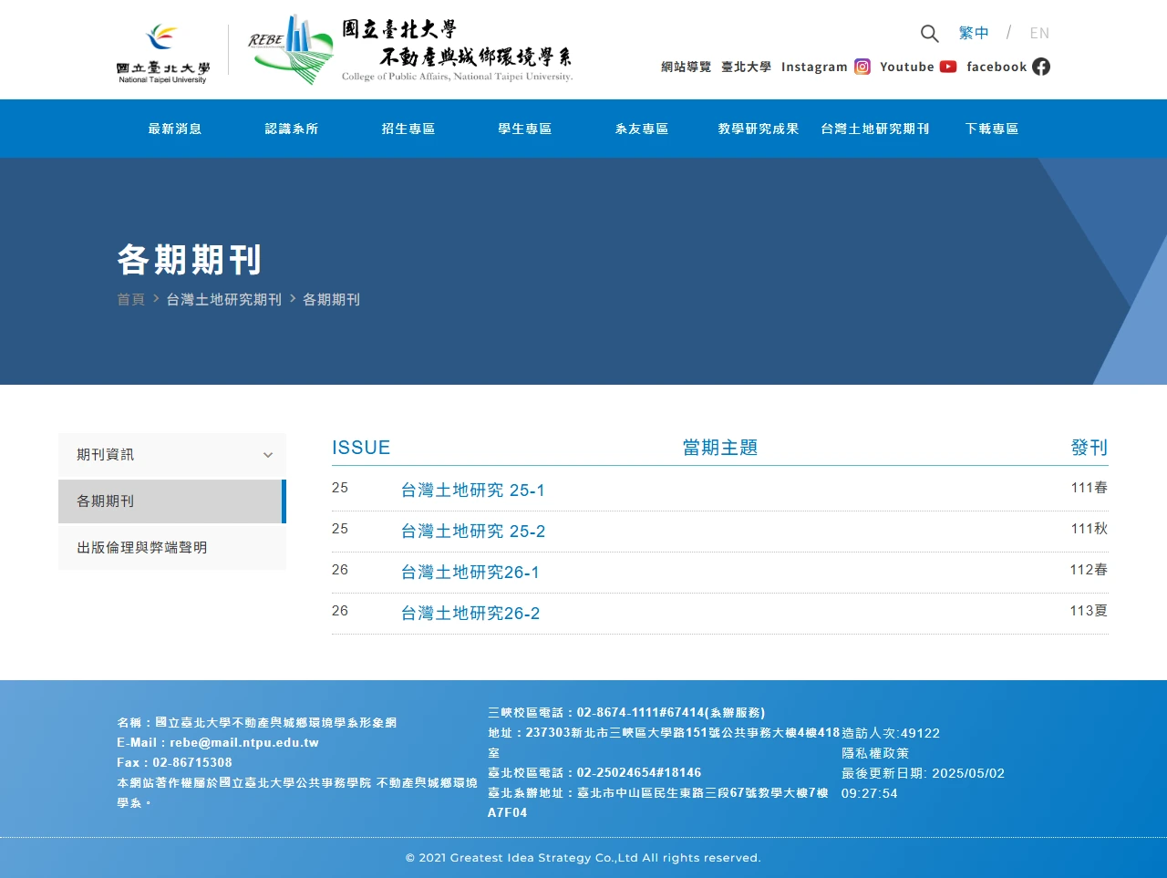Select 期刊資訊 sidebar item
Screen dimensions: 1167x878
click(x=172, y=455)
